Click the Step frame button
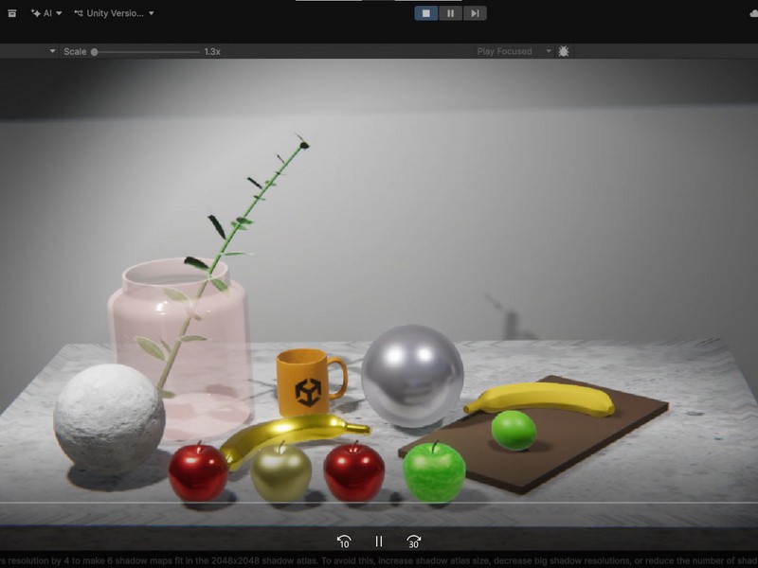The image size is (758, 568). coord(475,13)
